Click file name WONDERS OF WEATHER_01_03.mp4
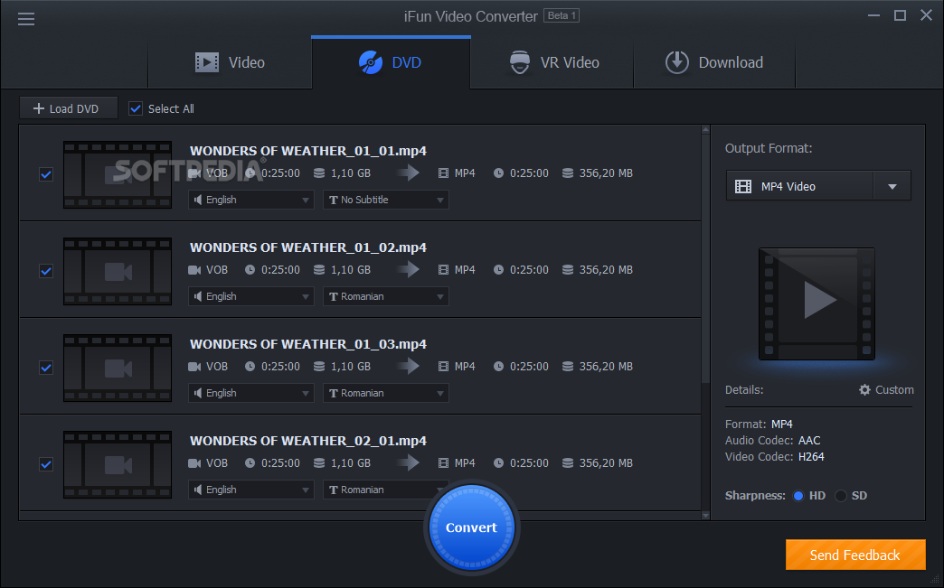This screenshot has height=588, width=944. click(x=308, y=344)
